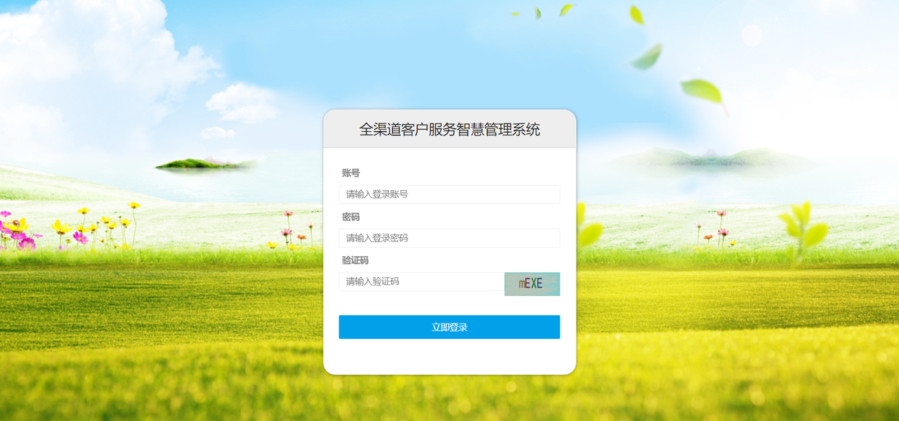Click the 全渠道客户服务智慧管理系统 title text

pos(449,129)
